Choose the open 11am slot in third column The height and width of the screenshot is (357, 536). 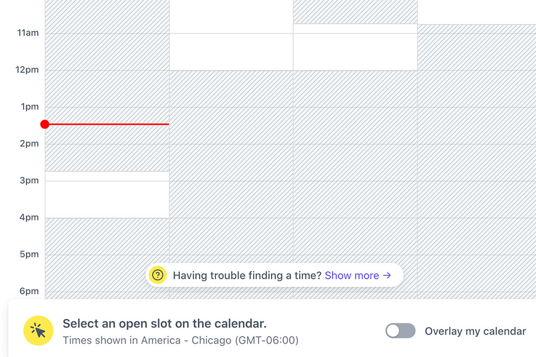(355, 51)
